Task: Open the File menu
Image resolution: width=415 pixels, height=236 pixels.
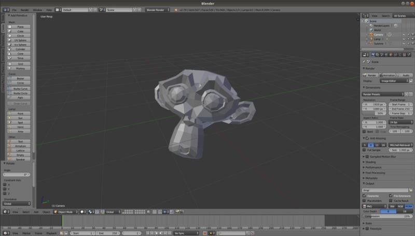Action: coord(14,9)
